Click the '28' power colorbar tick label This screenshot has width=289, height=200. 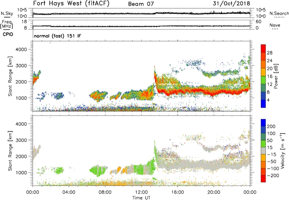click(269, 53)
